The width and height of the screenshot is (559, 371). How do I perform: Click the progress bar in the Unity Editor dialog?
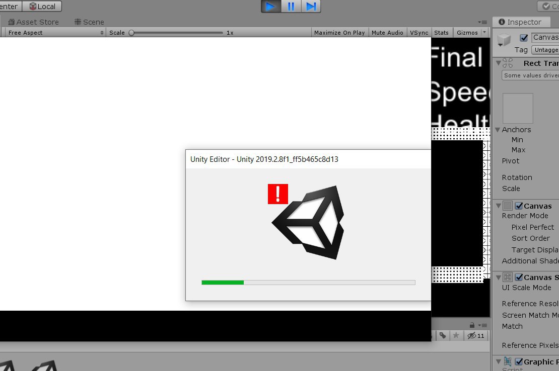pos(308,283)
